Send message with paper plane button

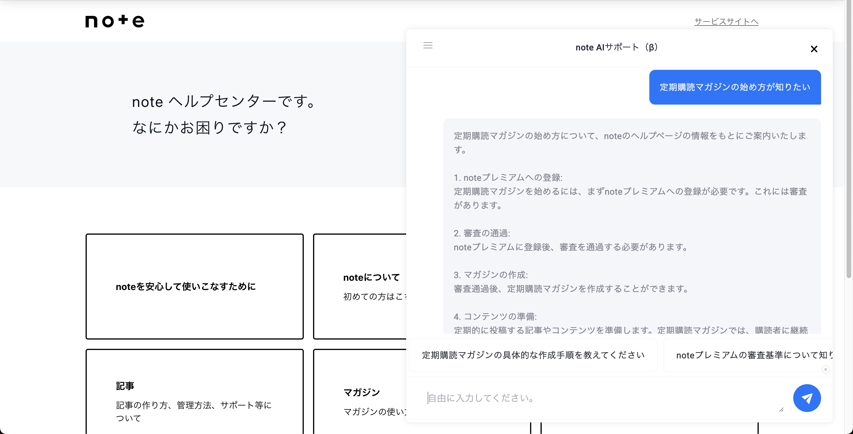(807, 398)
